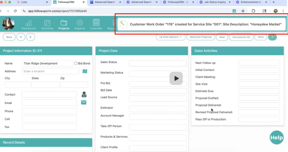Open the Activities navigation icon

[x=47, y=25]
